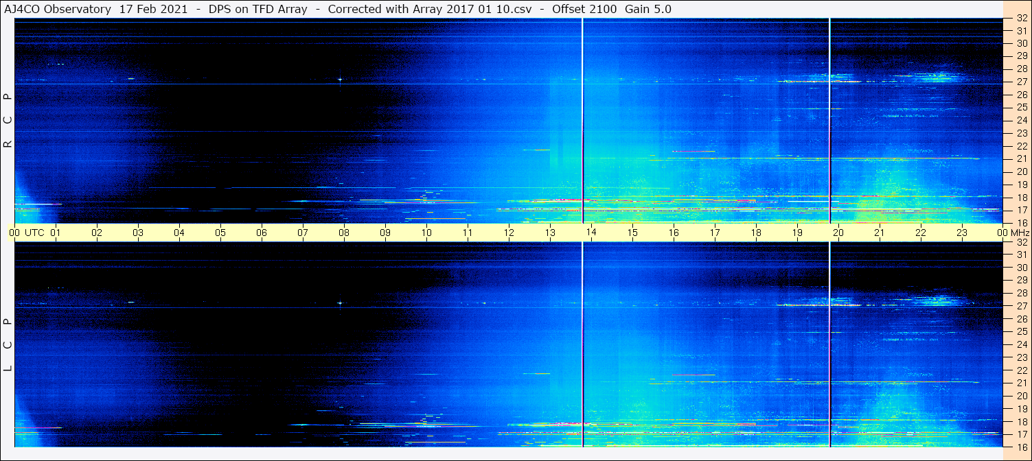The width and height of the screenshot is (1032, 461).
Task: Select hour label '21' on time axis
Action: click(x=880, y=233)
